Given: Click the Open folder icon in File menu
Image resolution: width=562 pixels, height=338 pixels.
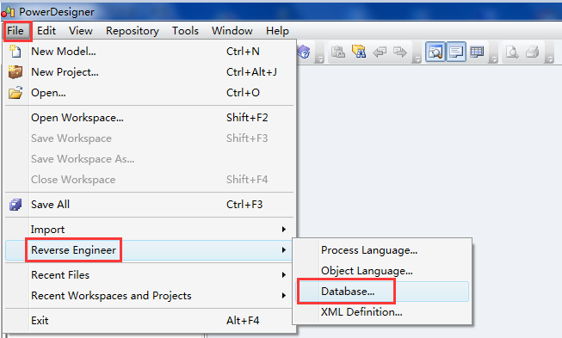Looking at the screenshot, I should 15,93.
